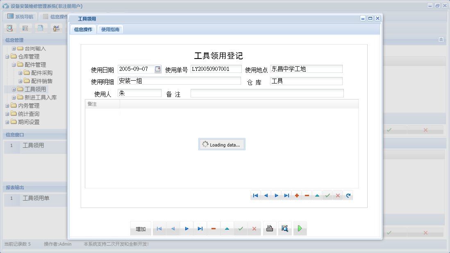The height and width of the screenshot is (253, 450).
Task: Run the report with green arrow icon
Action: click(x=300, y=228)
